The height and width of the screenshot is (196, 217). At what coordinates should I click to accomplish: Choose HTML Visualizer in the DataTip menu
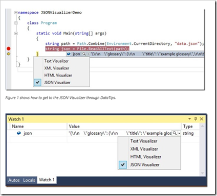click(61, 75)
